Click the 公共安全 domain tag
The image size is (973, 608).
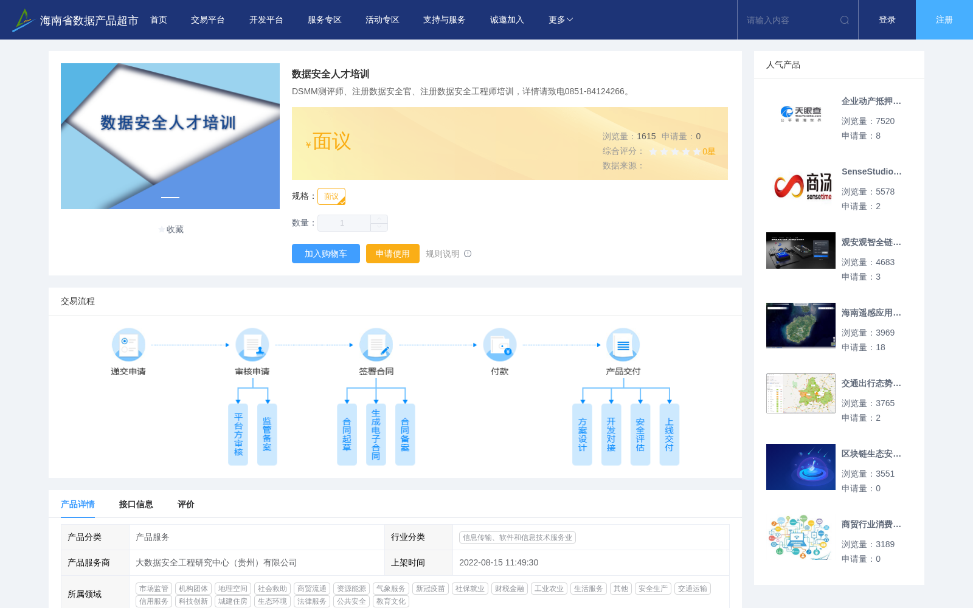[351, 601]
